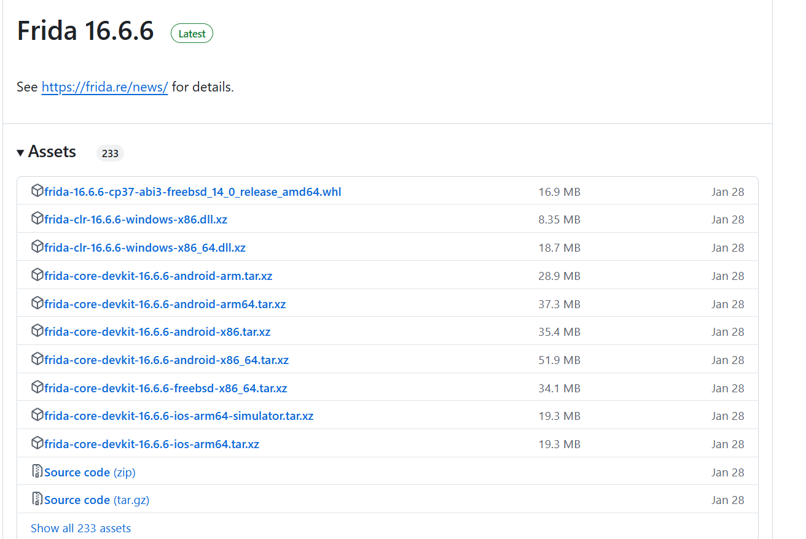Click the green Latest badge

point(192,34)
